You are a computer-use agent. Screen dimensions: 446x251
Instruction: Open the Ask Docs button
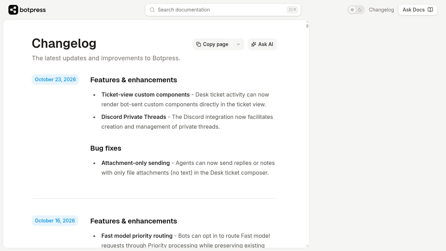coord(418,10)
